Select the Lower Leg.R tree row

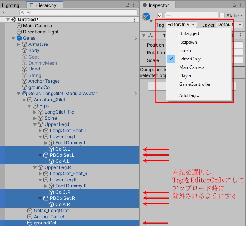pyautogui.click(x=69, y=180)
